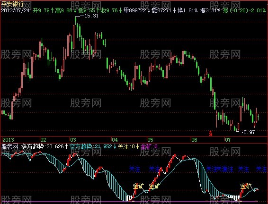Click the indicator value 金矿:0
The width and height of the screenshot is (268, 204).
click(149, 146)
